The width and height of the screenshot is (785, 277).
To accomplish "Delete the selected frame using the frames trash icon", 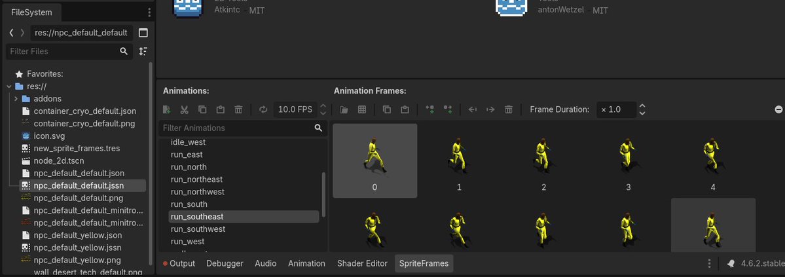I will coord(509,109).
